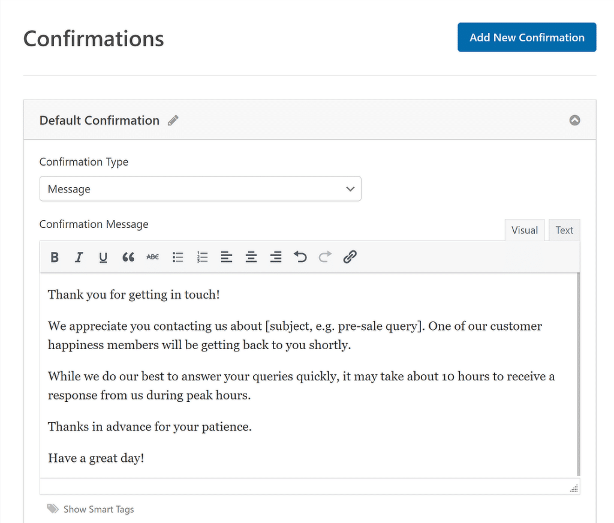Toggle bold formatting in the editor
The height and width of the screenshot is (523, 614).
click(x=55, y=257)
